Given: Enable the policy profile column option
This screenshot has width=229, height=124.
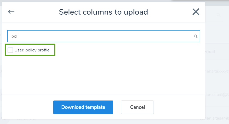Looking at the screenshot, I should click(10, 50).
